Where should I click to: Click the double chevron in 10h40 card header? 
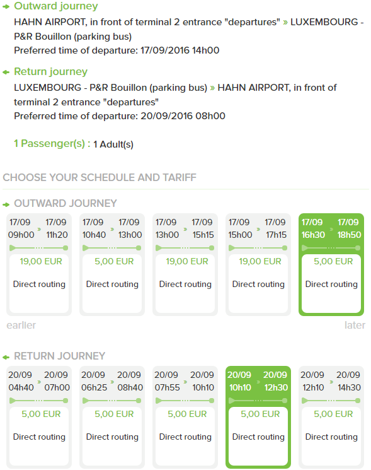coord(112,229)
